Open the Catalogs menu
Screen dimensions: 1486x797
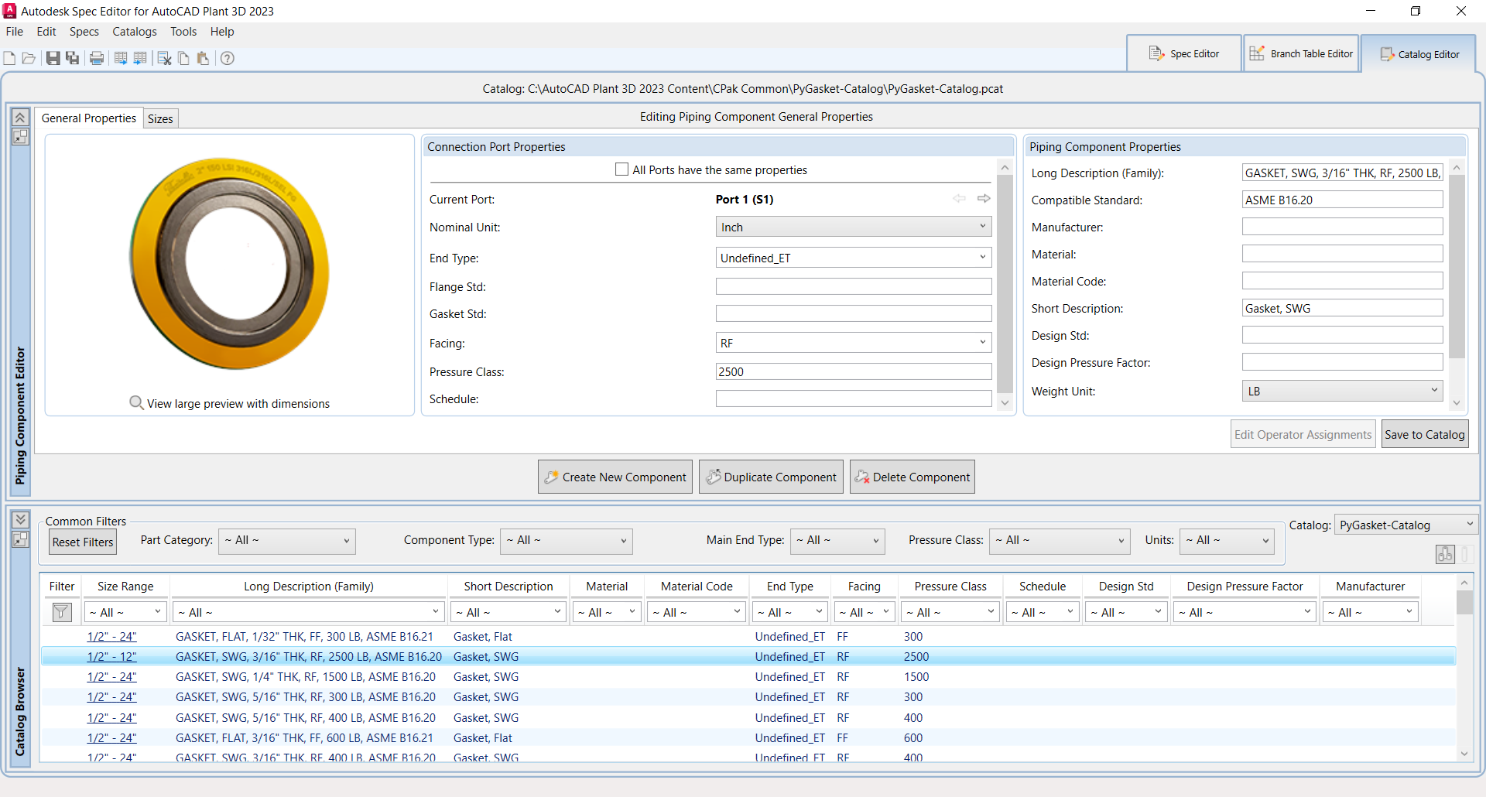(x=134, y=32)
